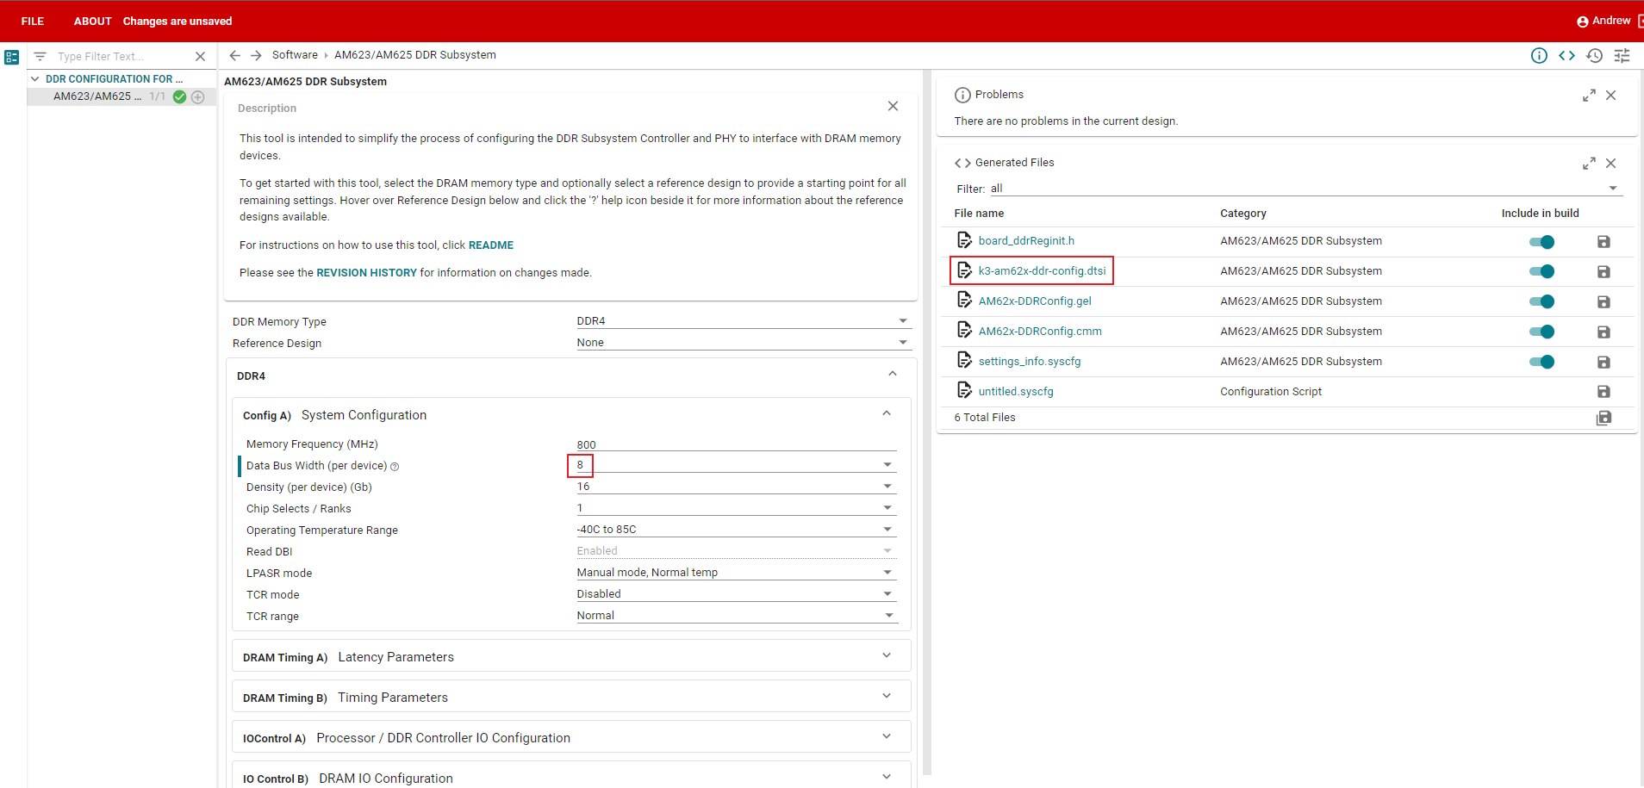Edit the Memory Frequency value field
Image resolution: width=1644 pixels, height=788 pixels.
click(737, 444)
